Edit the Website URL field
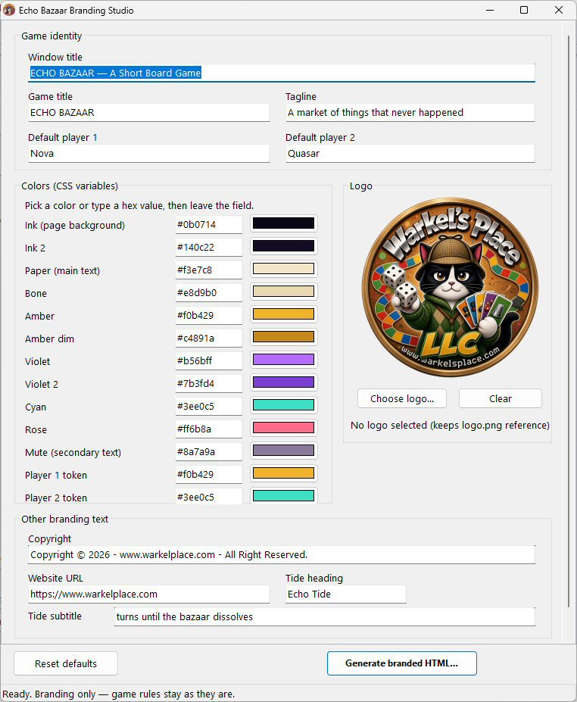577x702 pixels. (x=149, y=594)
